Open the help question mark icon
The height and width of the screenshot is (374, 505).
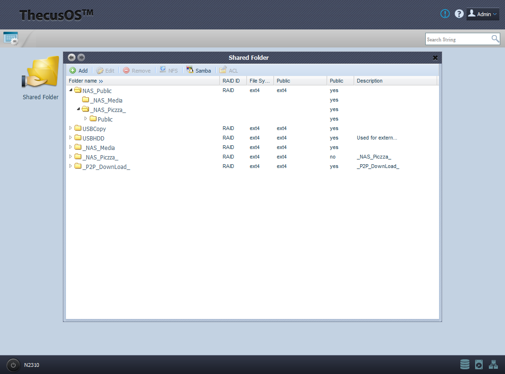point(459,14)
